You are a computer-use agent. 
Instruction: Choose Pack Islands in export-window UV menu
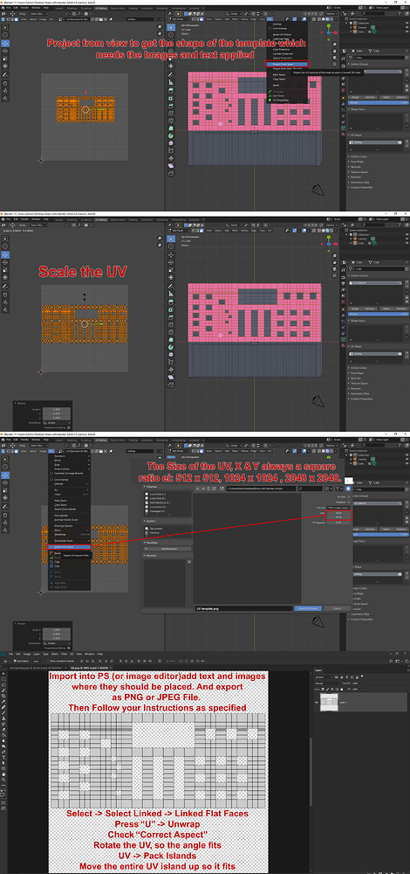[61, 516]
